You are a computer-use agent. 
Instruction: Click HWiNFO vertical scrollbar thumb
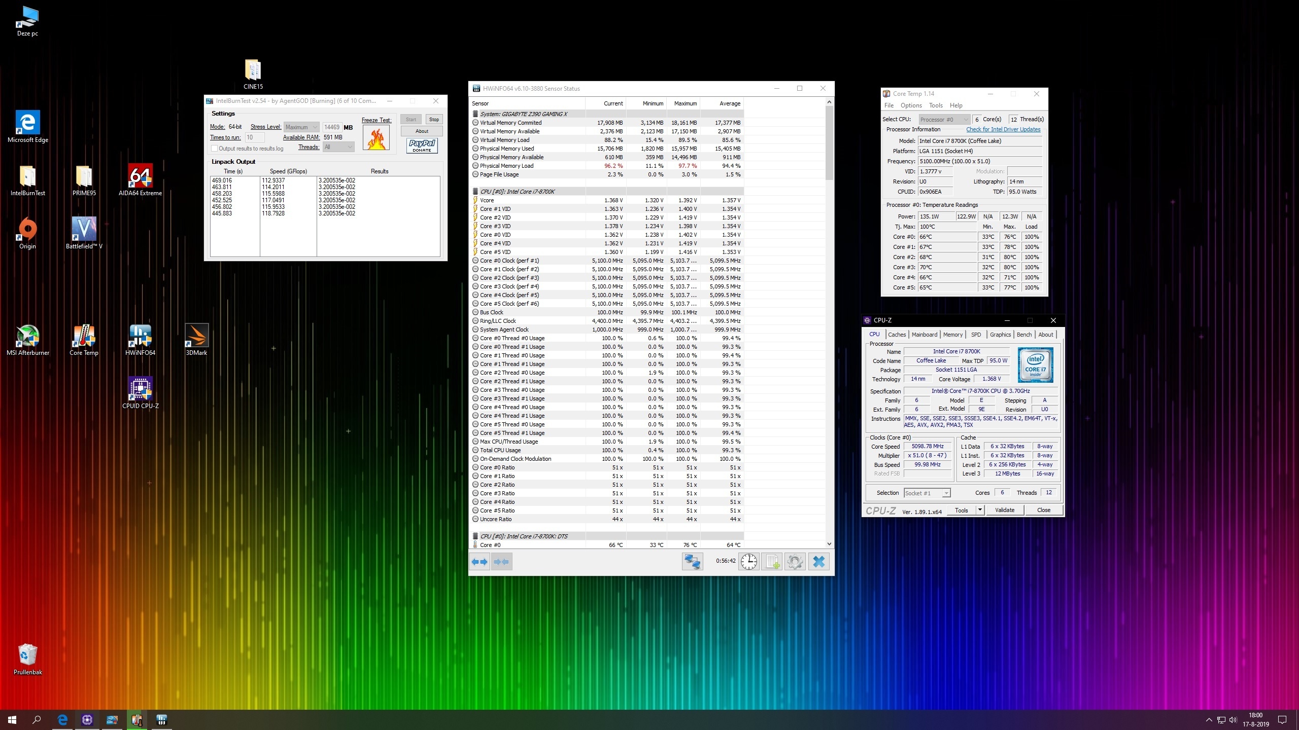[x=830, y=143]
